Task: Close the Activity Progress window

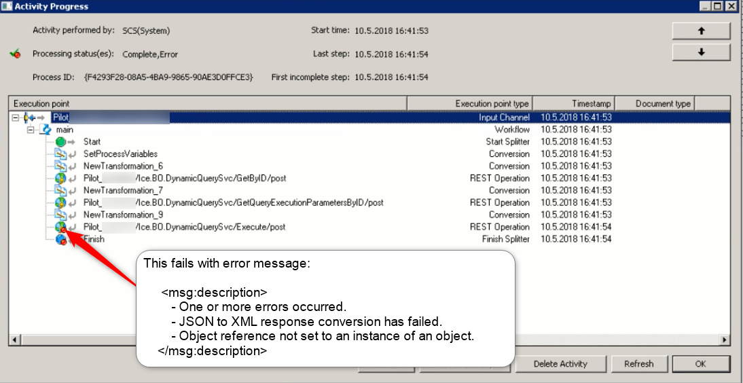Action: click(x=733, y=6)
